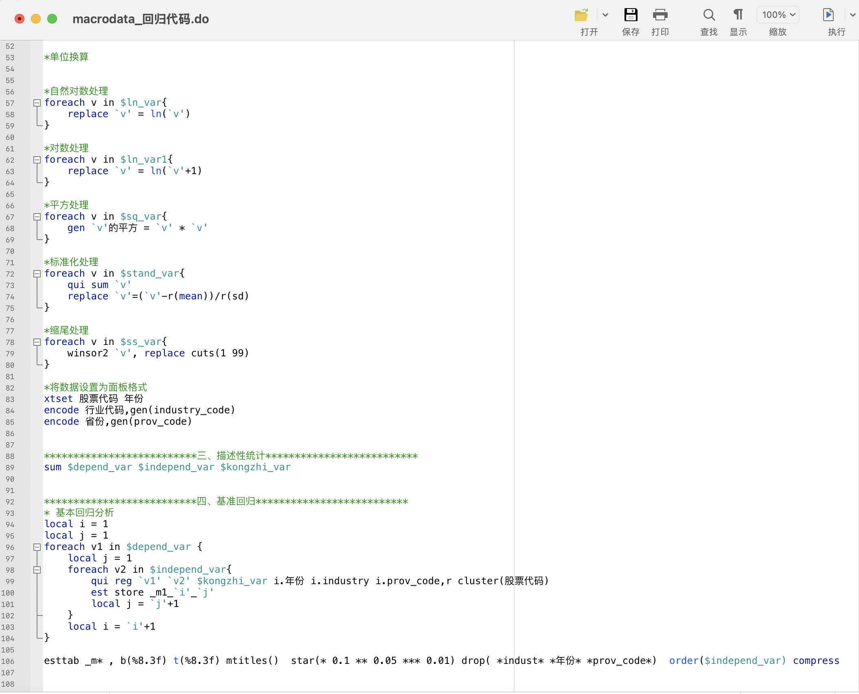The width and height of the screenshot is (859, 694).
Task: Collapse the foreach $stand_var block on line 72
Action: point(37,274)
